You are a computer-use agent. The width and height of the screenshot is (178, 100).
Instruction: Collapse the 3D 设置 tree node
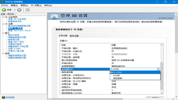pos(3,24)
